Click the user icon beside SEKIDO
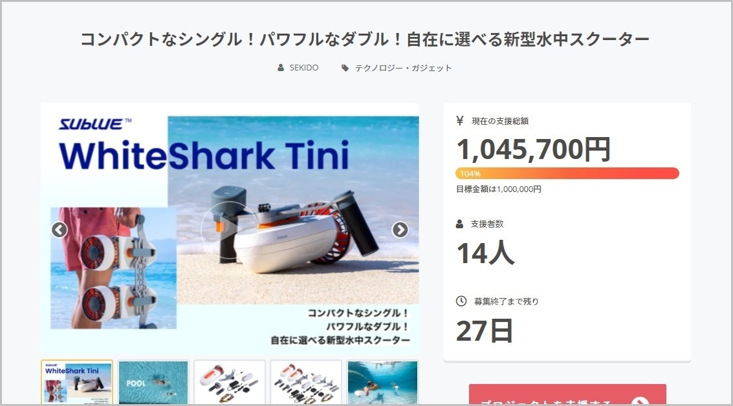 [281, 68]
